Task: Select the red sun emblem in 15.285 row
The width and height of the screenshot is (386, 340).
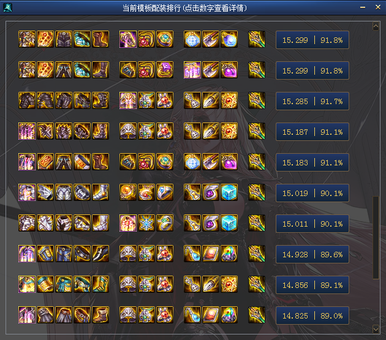Action: [229, 100]
